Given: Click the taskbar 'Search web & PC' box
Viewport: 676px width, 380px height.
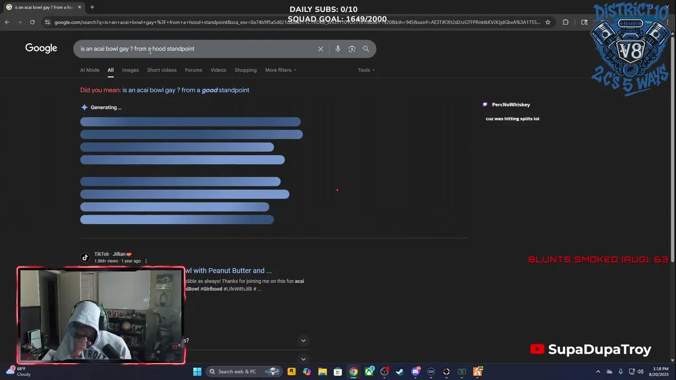Looking at the screenshot, I should click(x=245, y=372).
